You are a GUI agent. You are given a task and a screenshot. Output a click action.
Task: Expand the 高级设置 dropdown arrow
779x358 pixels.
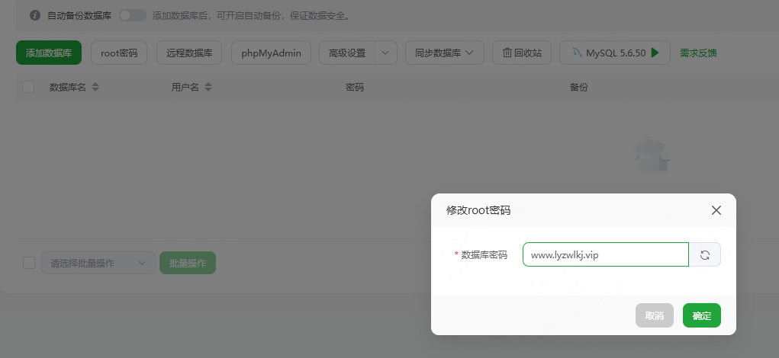tap(386, 53)
